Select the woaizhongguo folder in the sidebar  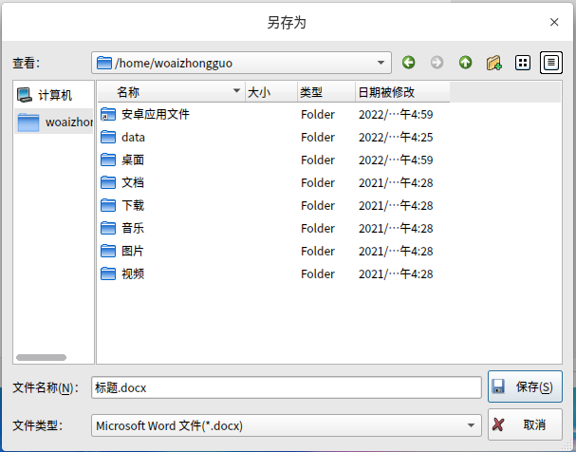click(53, 122)
